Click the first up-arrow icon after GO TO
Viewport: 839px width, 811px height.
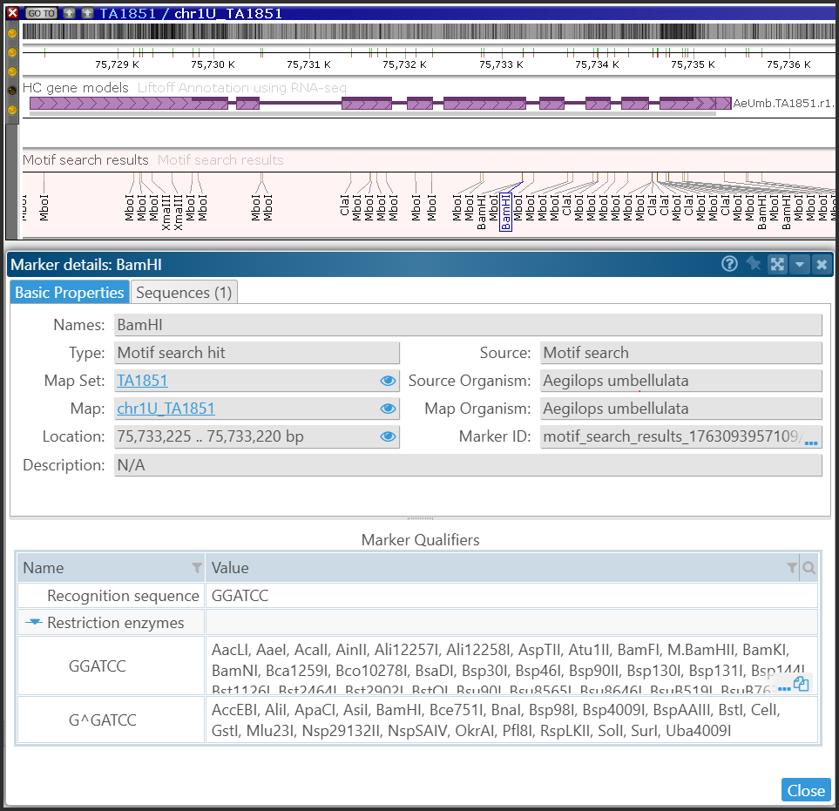point(69,13)
